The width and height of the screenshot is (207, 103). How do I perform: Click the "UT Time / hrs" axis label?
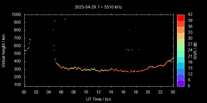(x=99, y=99)
